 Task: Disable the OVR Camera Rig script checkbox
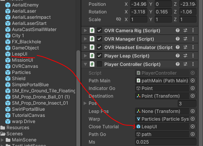(99, 31)
